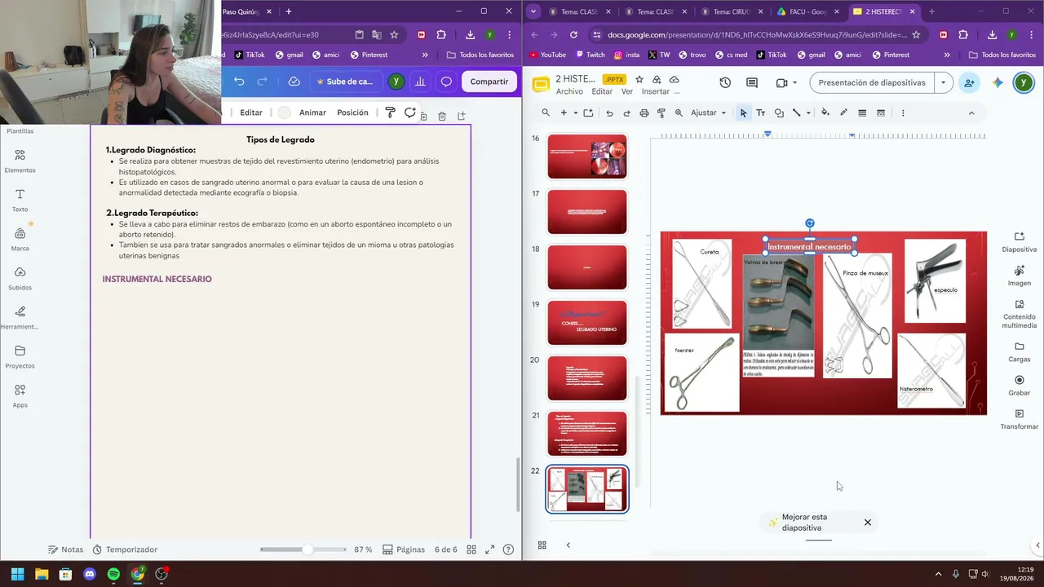This screenshot has height=587, width=1044.
Task: Toggle Notas panel in Canva
Action: (65, 549)
